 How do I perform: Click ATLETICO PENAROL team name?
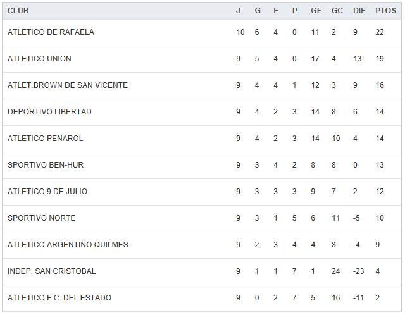click(x=46, y=139)
